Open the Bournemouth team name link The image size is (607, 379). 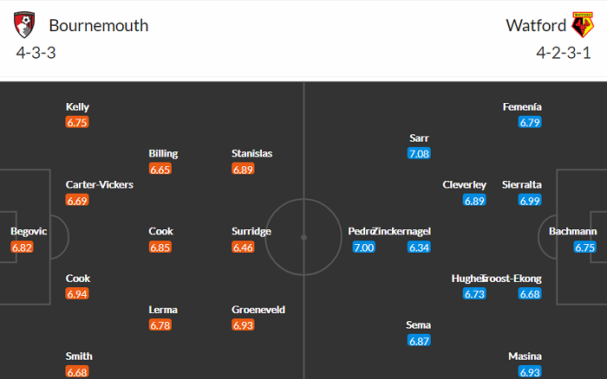[x=98, y=25]
